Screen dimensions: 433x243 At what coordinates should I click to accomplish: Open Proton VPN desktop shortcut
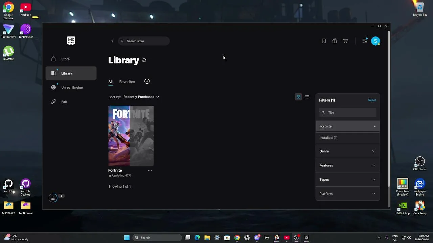click(x=8, y=31)
